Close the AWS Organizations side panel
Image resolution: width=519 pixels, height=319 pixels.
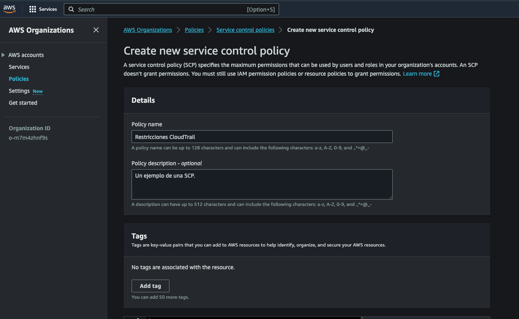click(x=96, y=30)
